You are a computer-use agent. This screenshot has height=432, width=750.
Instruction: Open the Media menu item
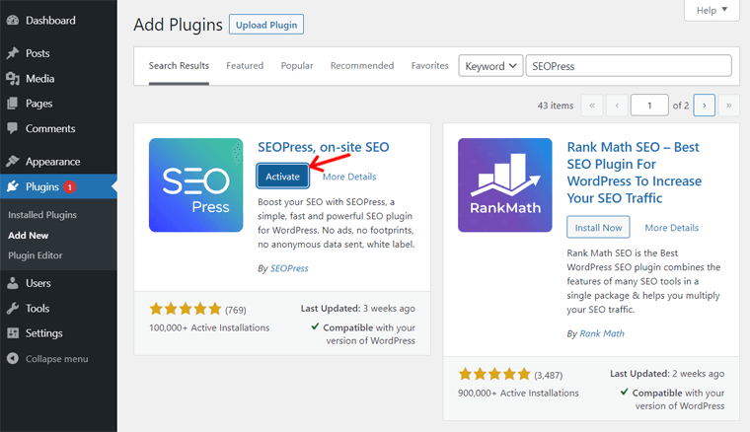(x=58, y=78)
